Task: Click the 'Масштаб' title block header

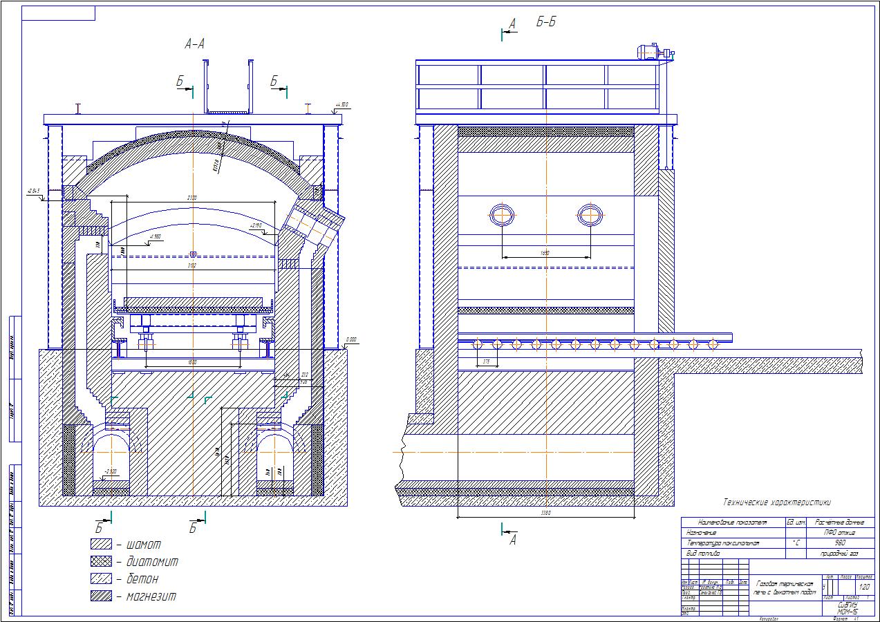Action: click(865, 576)
